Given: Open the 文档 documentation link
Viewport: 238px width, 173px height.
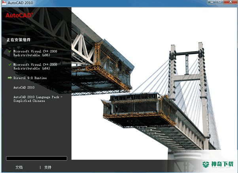Looking at the screenshot, I should [19, 167].
